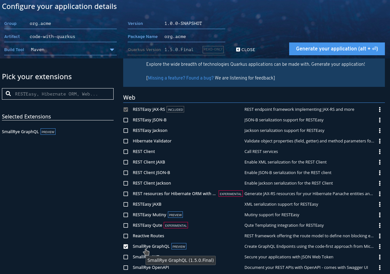This screenshot has height=274, width=390.
Task: Open kebab menu for Hibernate Validator row
Action: tap(379, 141)
